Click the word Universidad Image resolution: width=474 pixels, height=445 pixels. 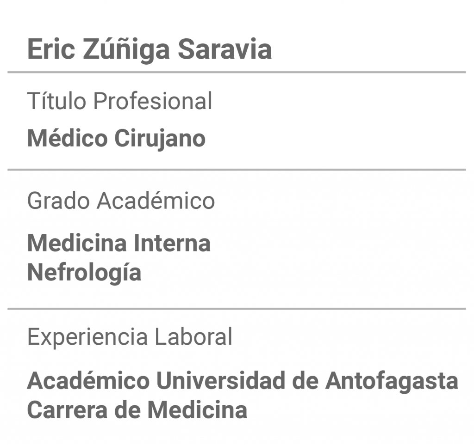(x=221, y=381)
